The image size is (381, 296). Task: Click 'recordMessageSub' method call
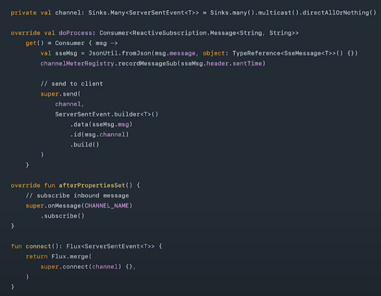tap(147, 64)
